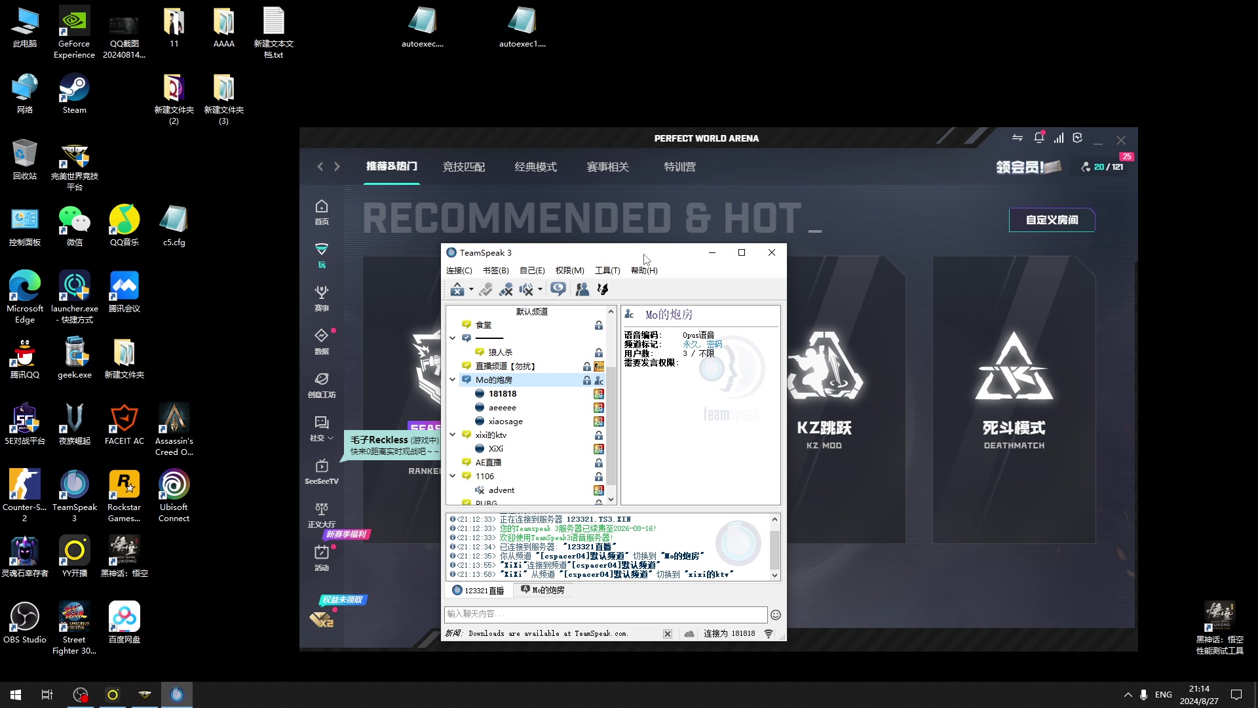Click the cloud sync status icon in TeamSpeak
Image resolution: width=1258 pixels, height=708 pixels.
click(x=689, y=633)
